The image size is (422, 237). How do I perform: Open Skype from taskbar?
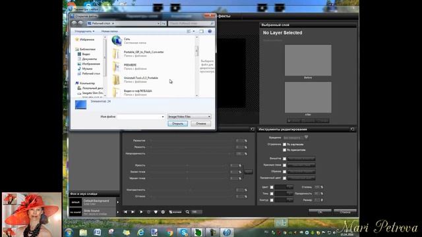point(183,232)
